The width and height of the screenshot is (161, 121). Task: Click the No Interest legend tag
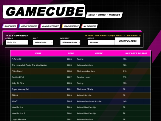89,26
